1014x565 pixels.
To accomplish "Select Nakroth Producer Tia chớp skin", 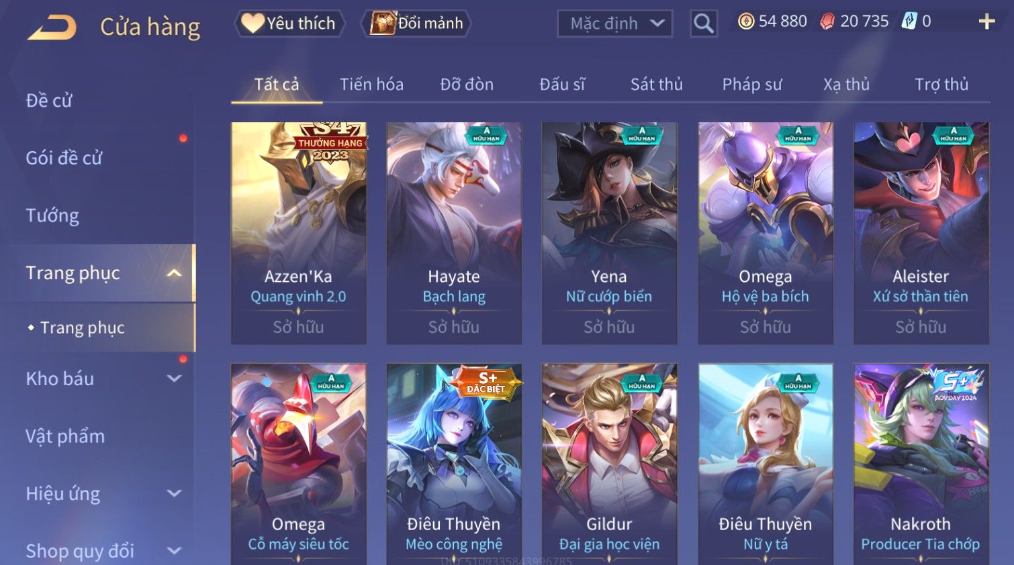I will 921,464.
